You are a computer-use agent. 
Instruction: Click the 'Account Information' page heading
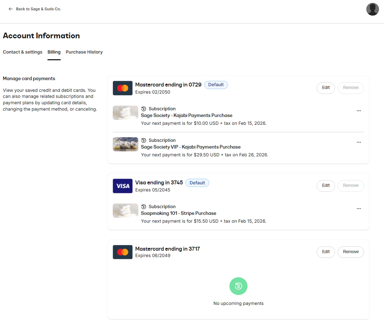(41, 36)
